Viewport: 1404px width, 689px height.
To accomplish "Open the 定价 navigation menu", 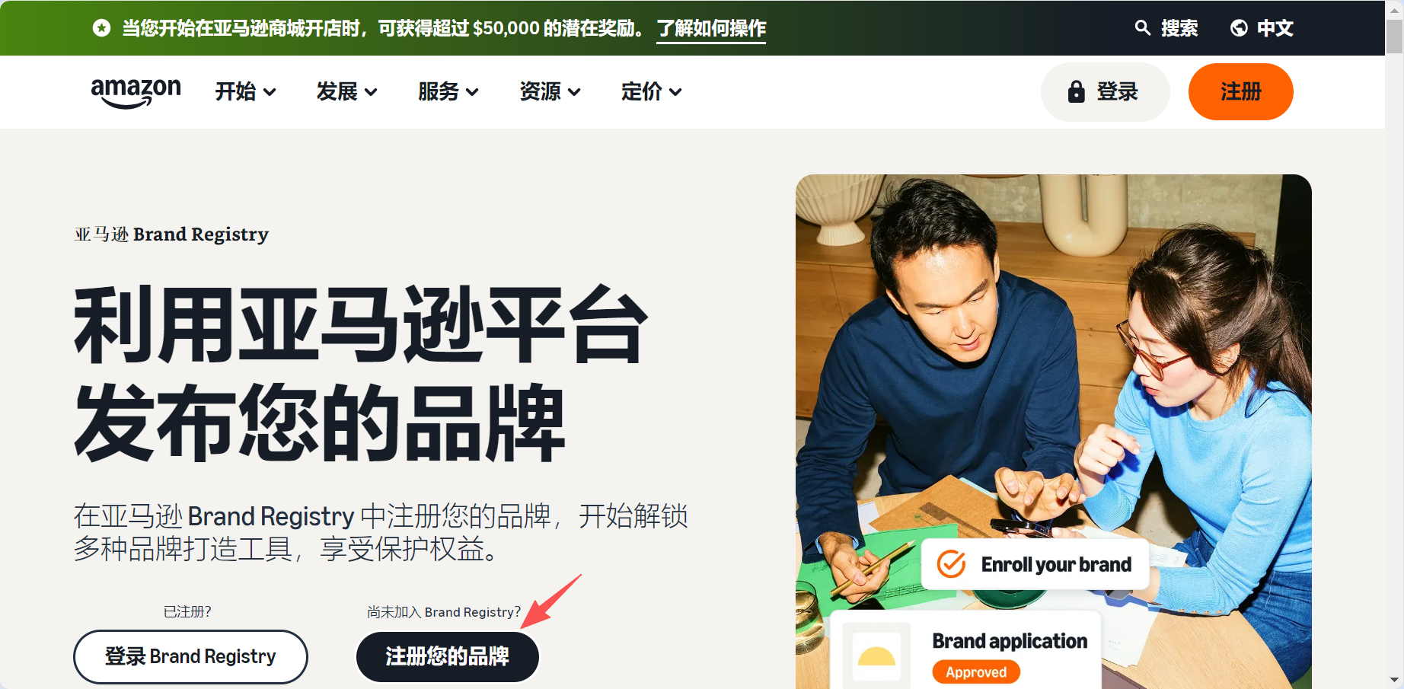I will coord(651,91).
